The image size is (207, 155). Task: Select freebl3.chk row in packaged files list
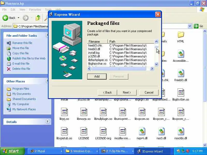(x=121, y=45)
